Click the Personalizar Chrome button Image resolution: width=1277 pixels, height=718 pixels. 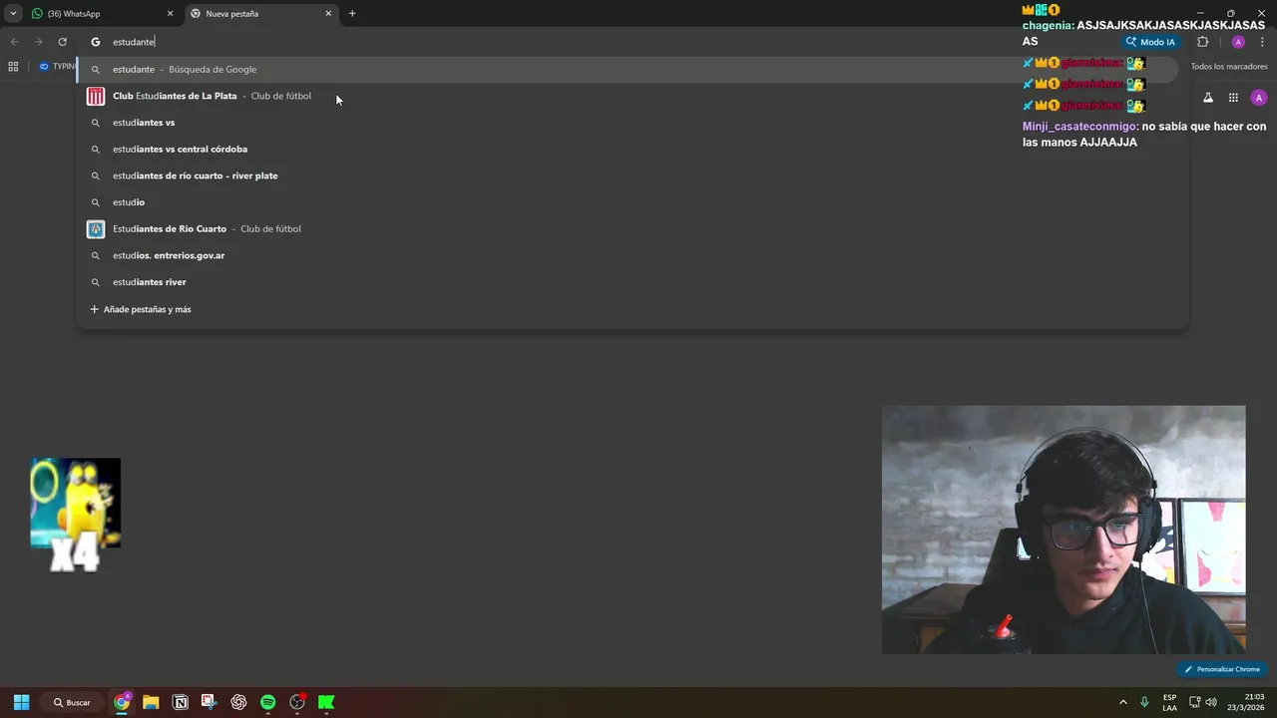click(x=1222, y=669)
